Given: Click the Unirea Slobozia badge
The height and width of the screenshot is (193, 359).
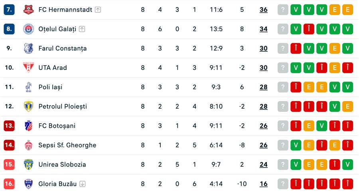Looking at the screenshot, I should pyautogui.click(x=28, y=164).
